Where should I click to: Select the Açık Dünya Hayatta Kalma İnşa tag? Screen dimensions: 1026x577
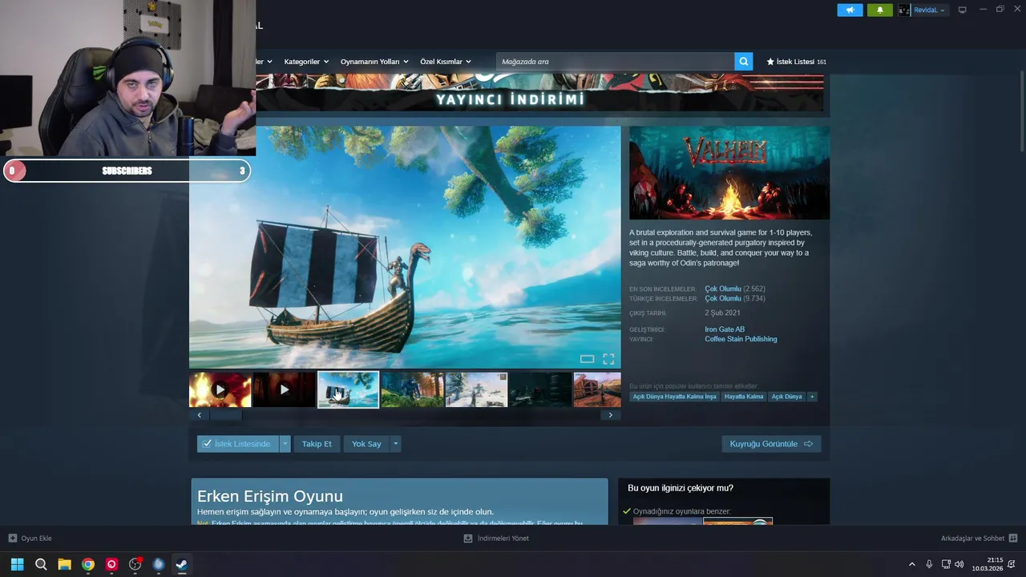[x=674, y=397]
